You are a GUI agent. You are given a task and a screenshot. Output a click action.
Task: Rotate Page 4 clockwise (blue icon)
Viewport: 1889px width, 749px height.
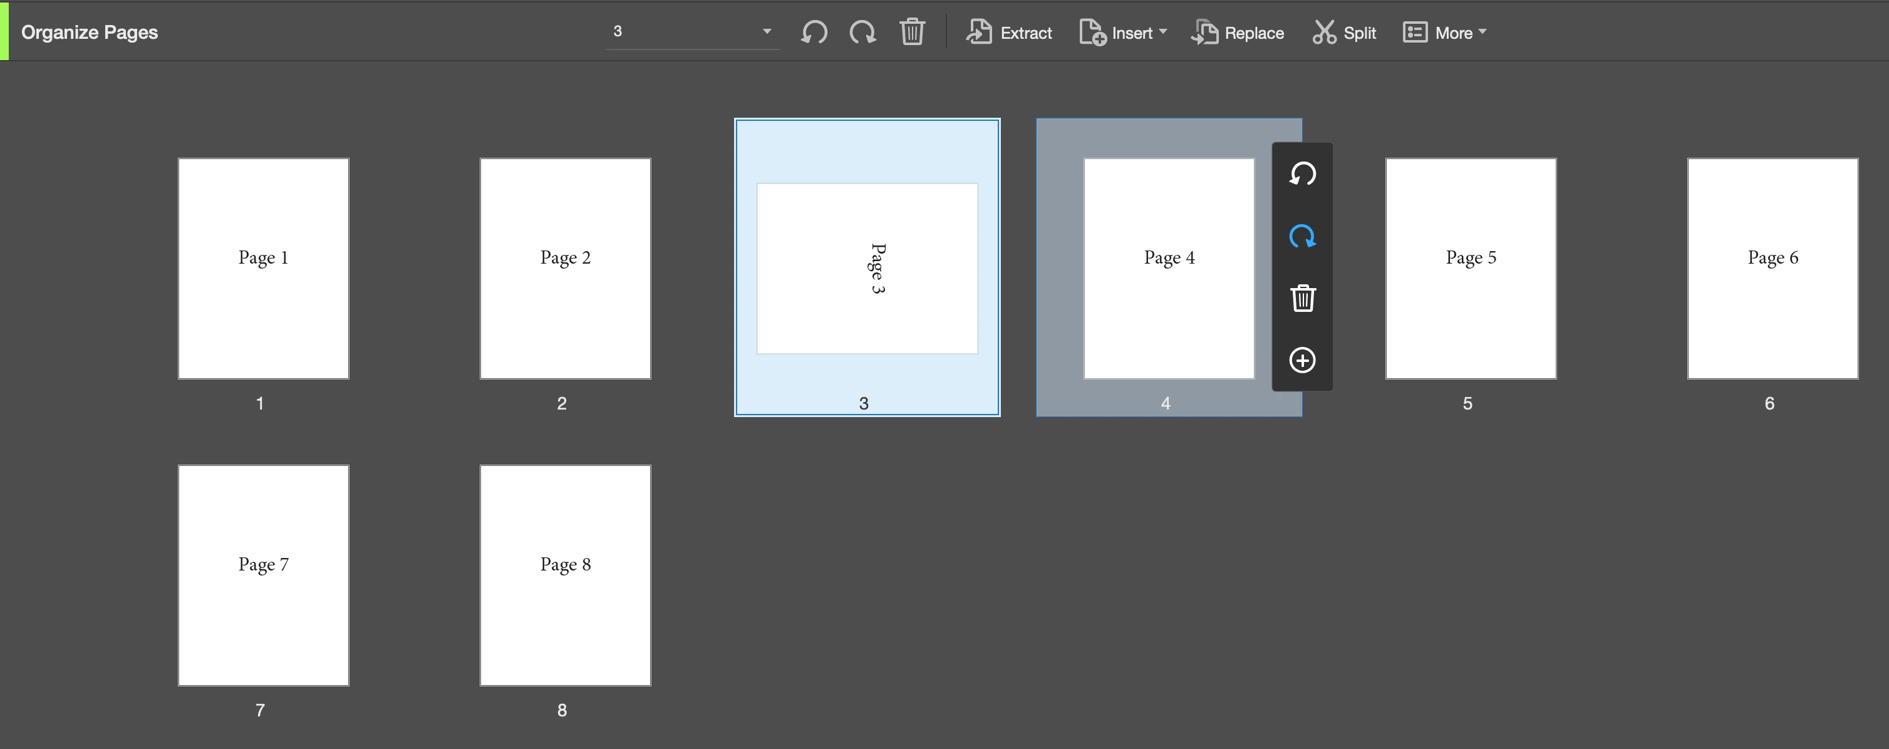(1302, 236)
